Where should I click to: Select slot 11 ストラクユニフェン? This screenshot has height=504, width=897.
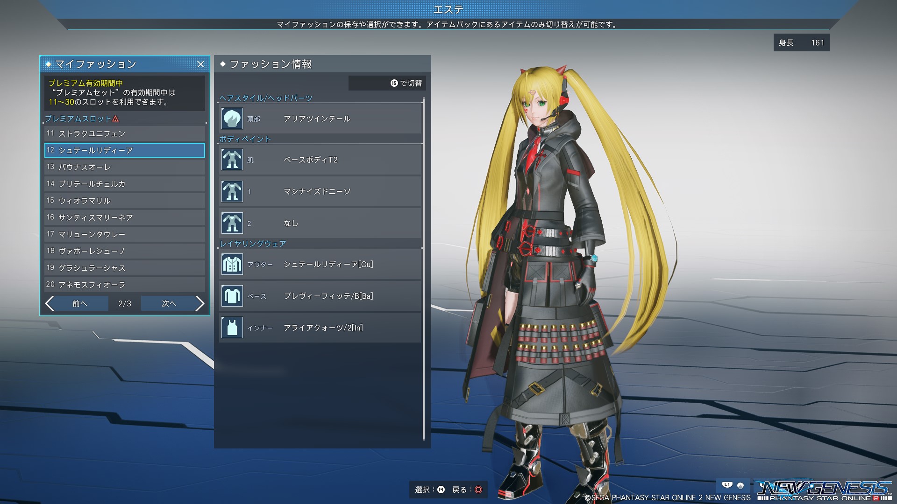point(125,133)
